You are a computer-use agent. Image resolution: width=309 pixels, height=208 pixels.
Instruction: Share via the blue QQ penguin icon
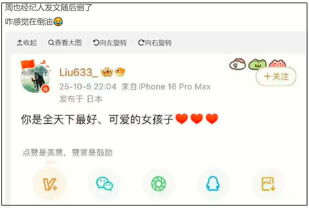(213, 183)
